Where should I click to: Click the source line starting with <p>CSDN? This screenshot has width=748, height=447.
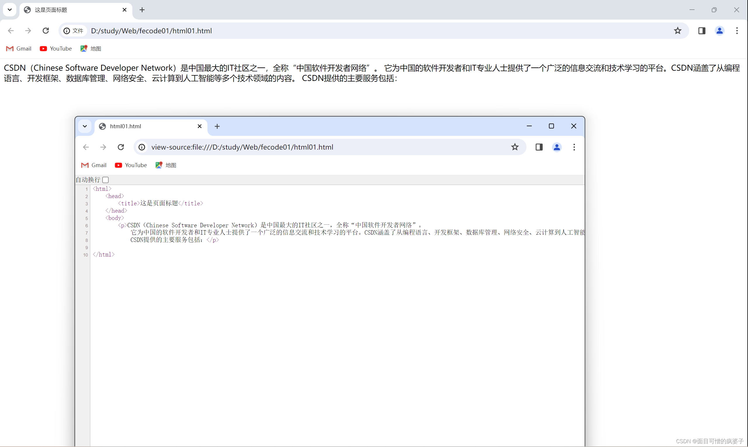click(270, 225)
